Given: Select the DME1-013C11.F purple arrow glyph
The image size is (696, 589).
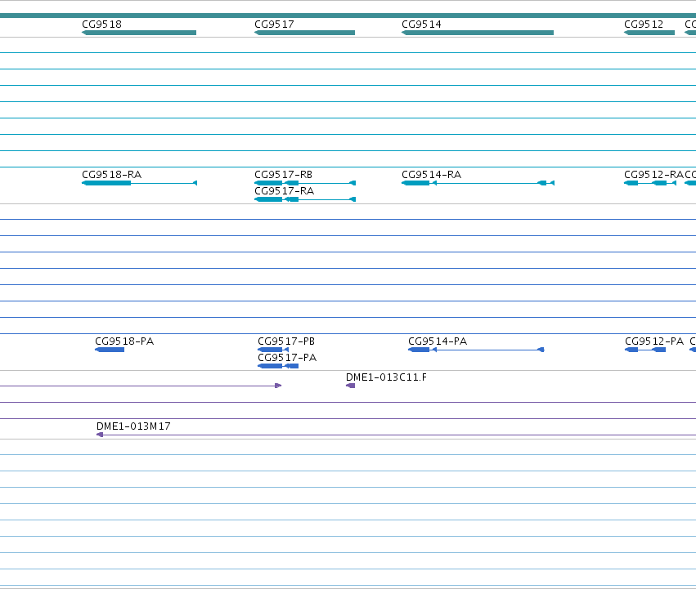Looking at the screenshot, I should 350,386.
